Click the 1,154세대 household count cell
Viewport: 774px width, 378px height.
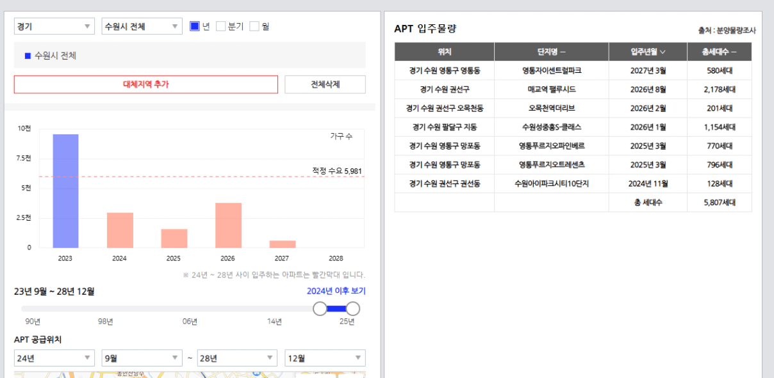coord(719,127)
